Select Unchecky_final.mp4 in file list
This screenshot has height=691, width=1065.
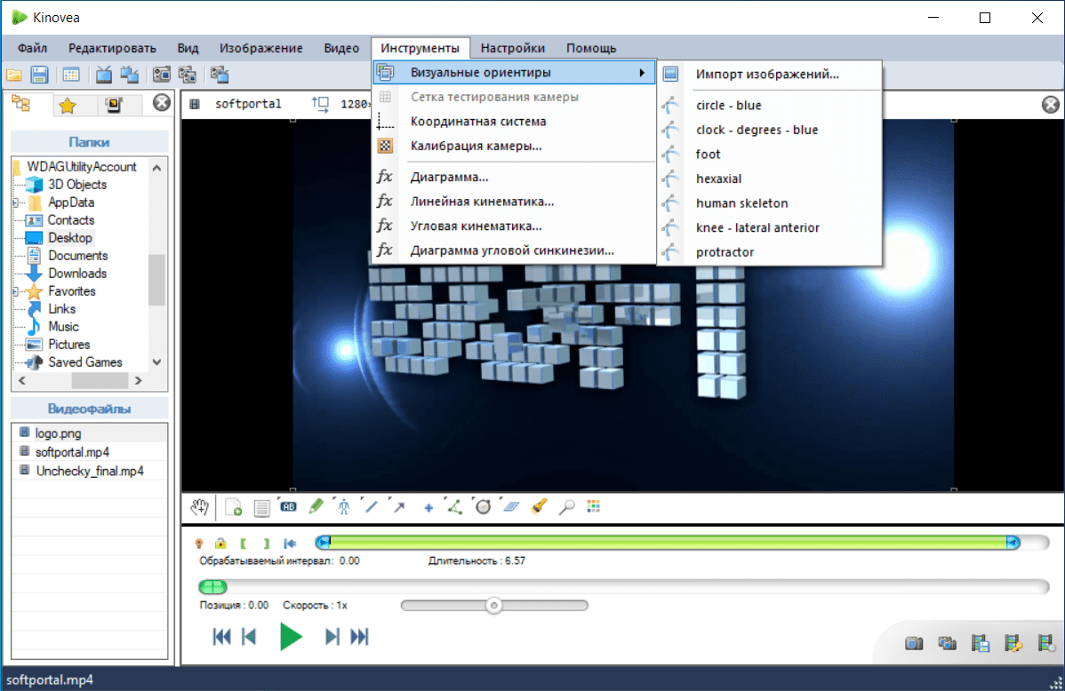click(x=90, y=471)
